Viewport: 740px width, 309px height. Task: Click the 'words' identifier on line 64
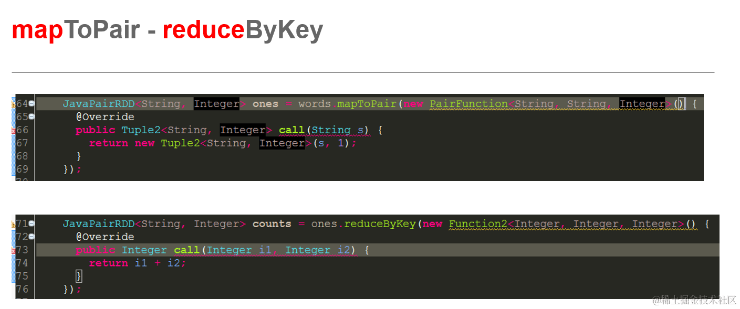(315, 104)
